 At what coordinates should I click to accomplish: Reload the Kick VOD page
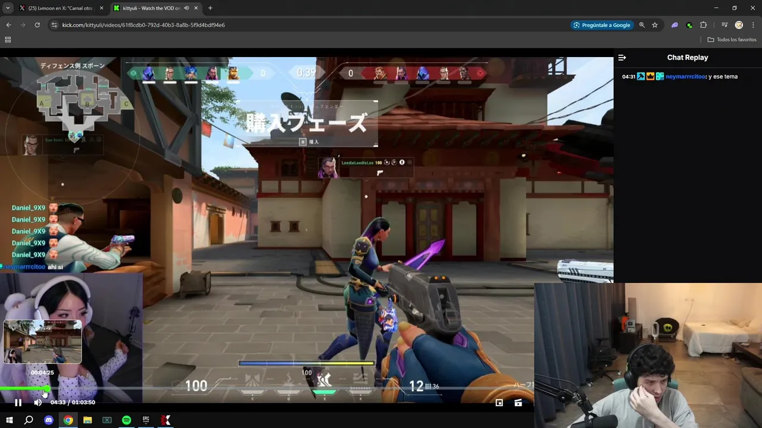coord(37,25)
